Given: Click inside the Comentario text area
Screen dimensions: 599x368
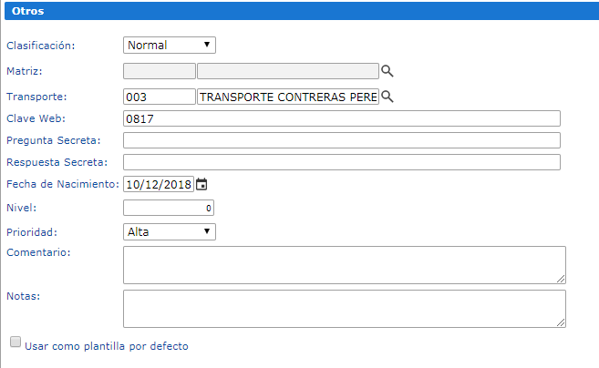Looking at the screenshot, I should coord(344,264).
